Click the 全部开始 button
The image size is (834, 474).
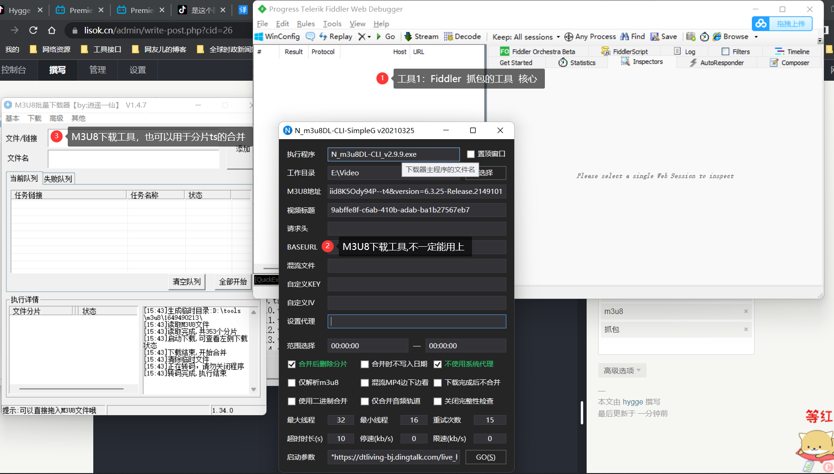coord(233,282)
